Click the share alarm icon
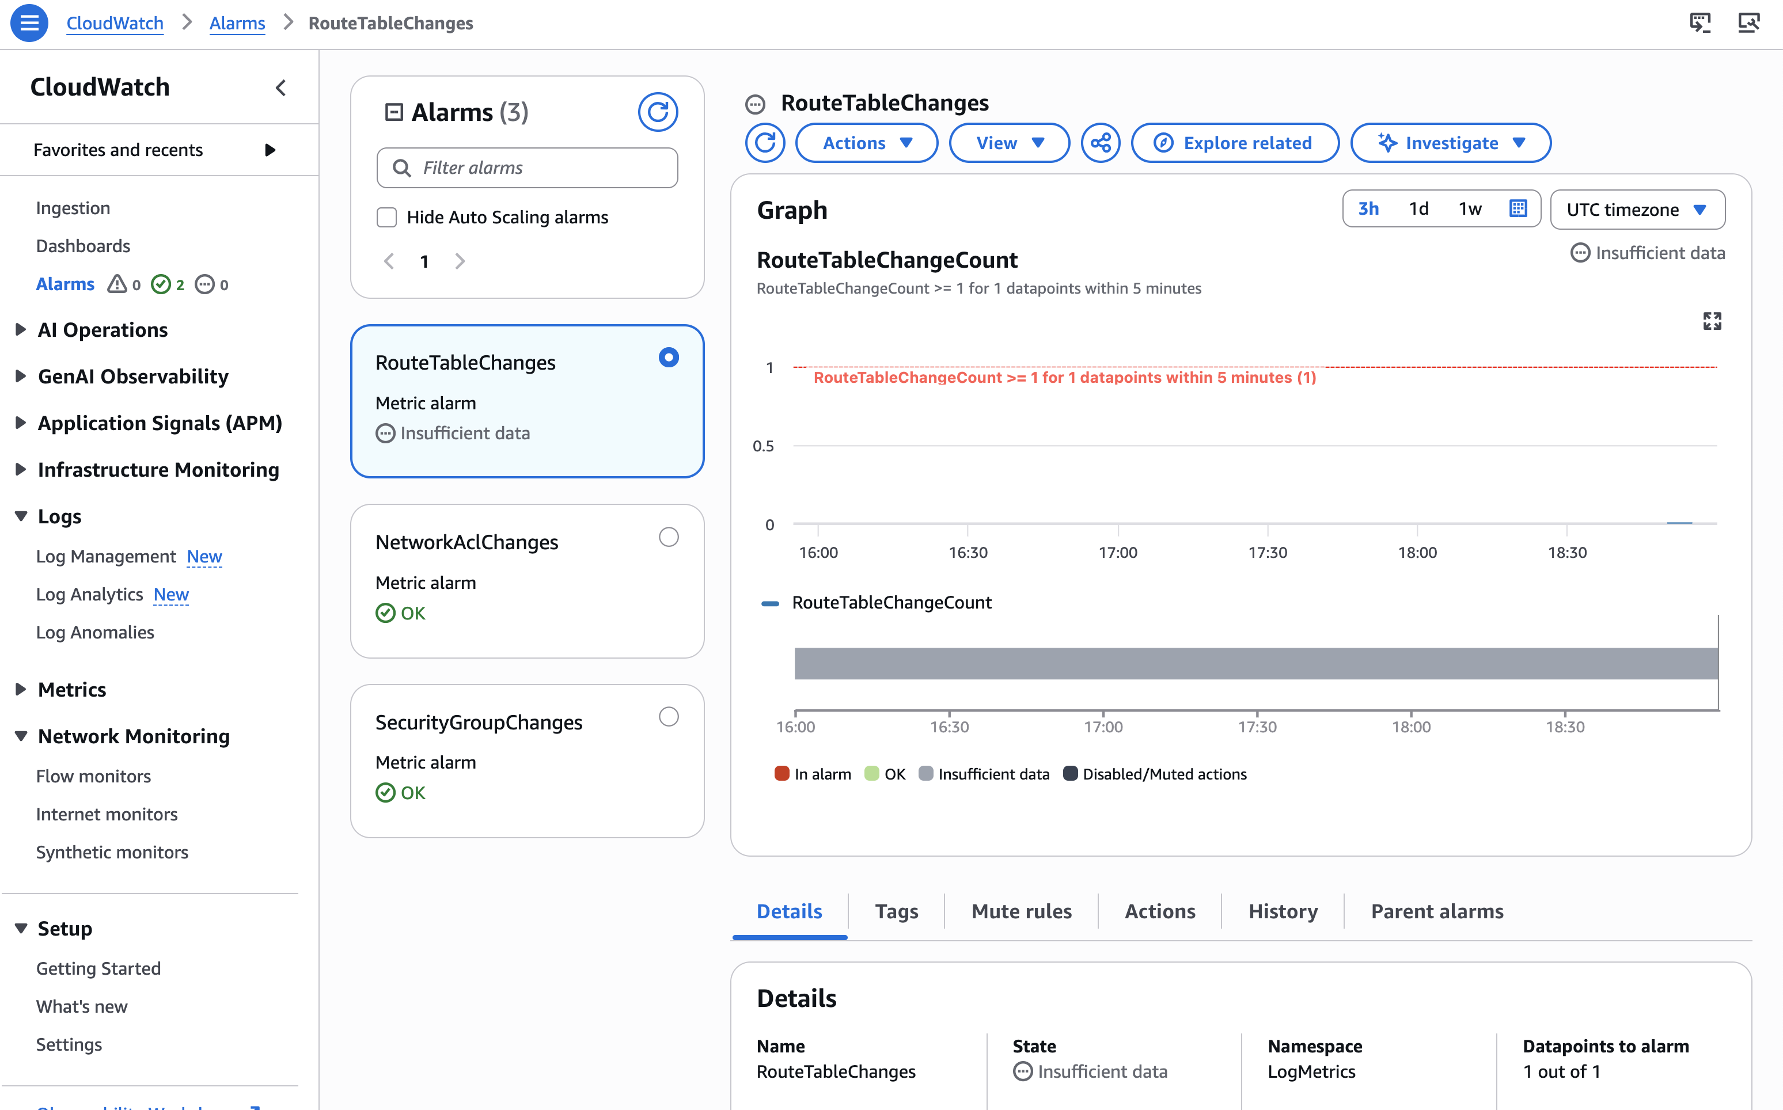Viewport: 1783px width, 1110px height. pos(1100,142)
